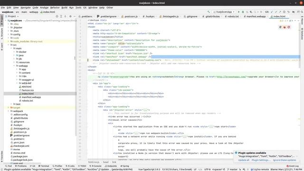304x171 pixels.
Task: Click Git push arrow icon
Action: click(280, 12)
